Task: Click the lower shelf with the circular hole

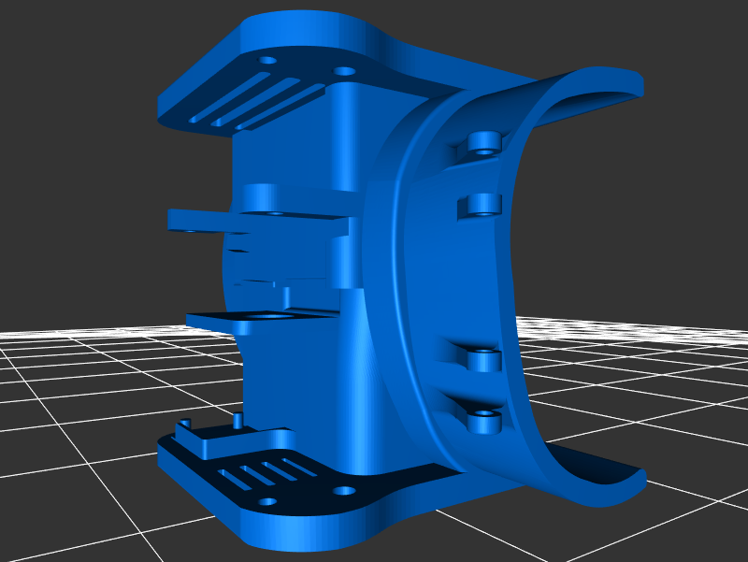Action: (262, 321)
